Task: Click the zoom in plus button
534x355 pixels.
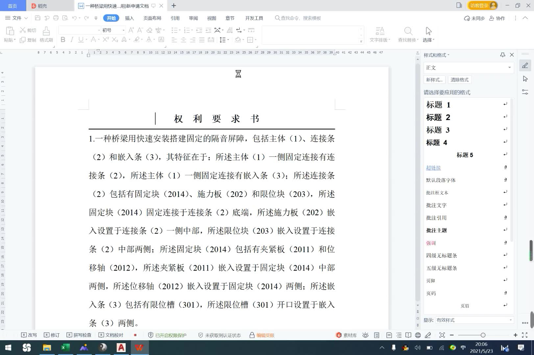Action: pyautogui.click(x=515, y=335)
